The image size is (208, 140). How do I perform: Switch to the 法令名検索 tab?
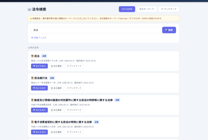point(127,9)
